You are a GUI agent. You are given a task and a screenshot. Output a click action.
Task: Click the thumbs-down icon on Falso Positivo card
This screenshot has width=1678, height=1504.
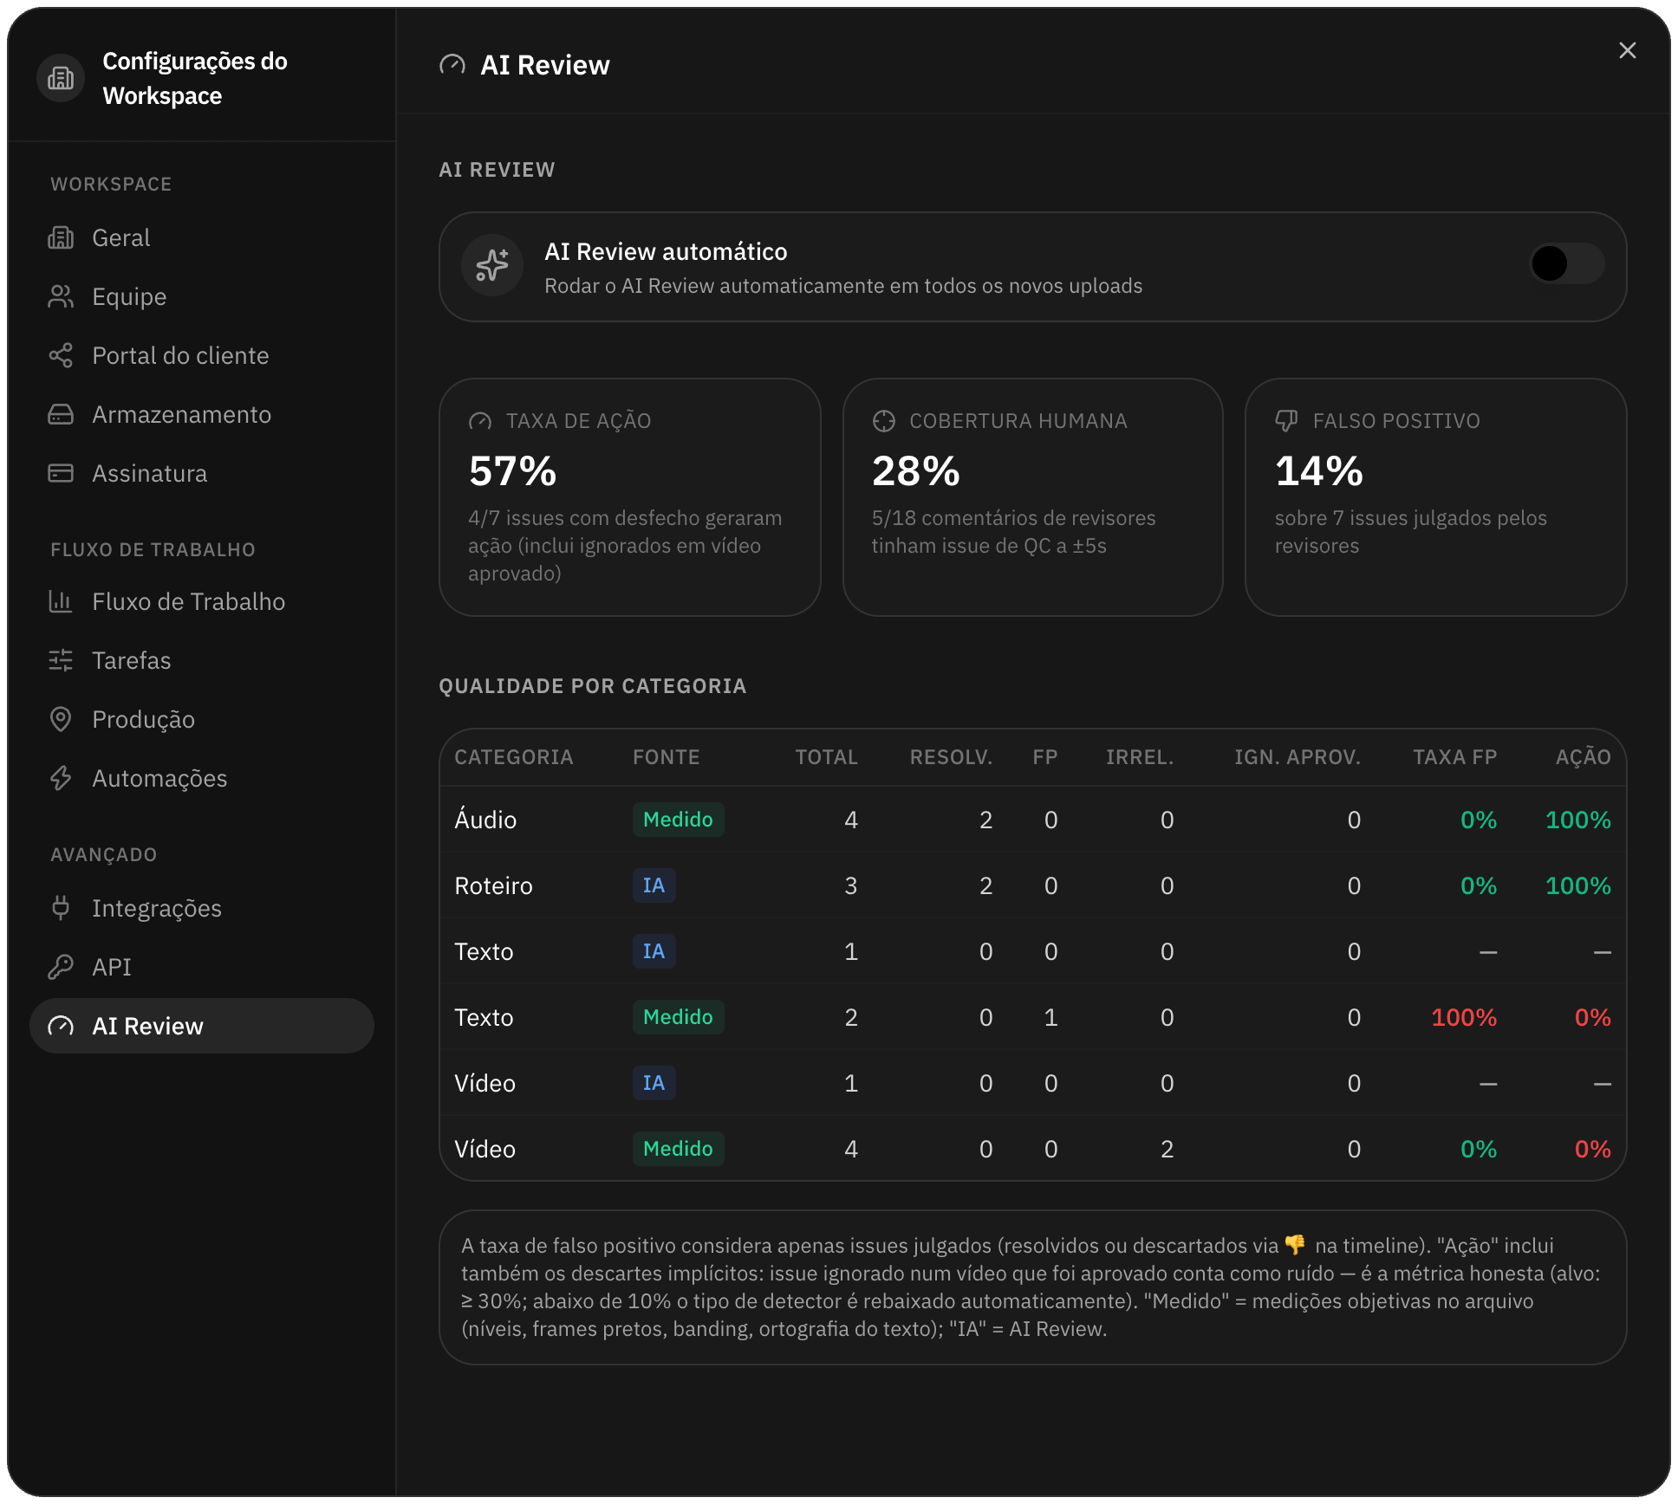pos(1286,421)
